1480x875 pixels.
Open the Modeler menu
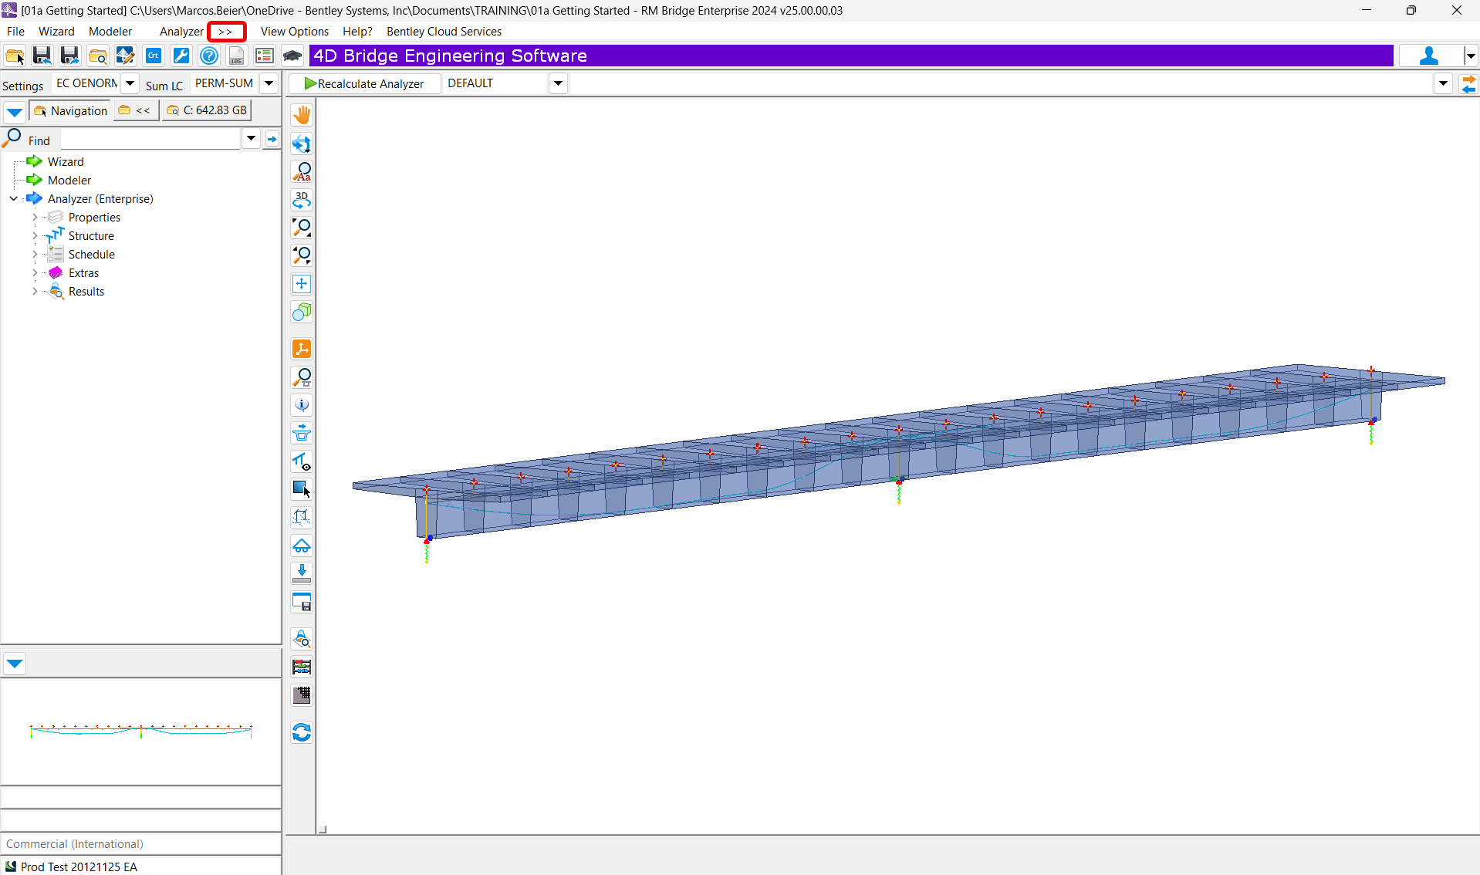tap(110, 31)
